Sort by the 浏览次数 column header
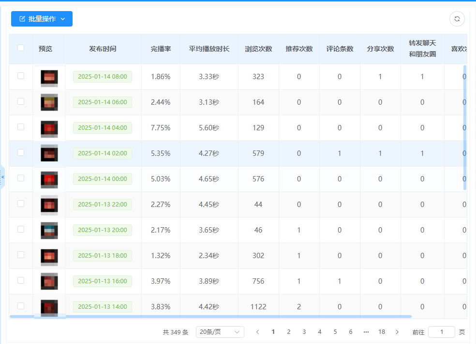Screen dimensions: 476x344 click(258, 49)
